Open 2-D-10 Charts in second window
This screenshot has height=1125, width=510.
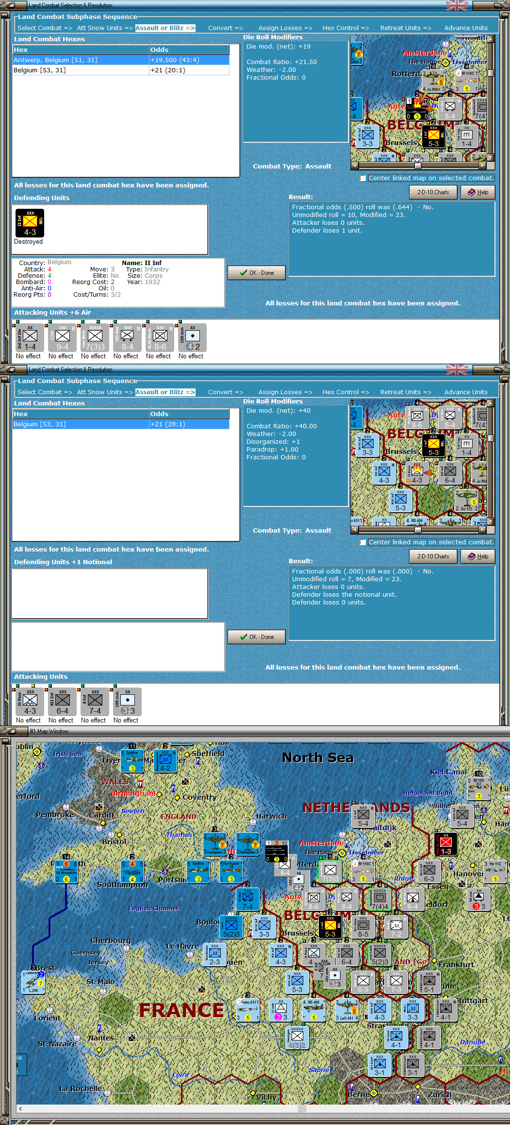tap(433, 556)
